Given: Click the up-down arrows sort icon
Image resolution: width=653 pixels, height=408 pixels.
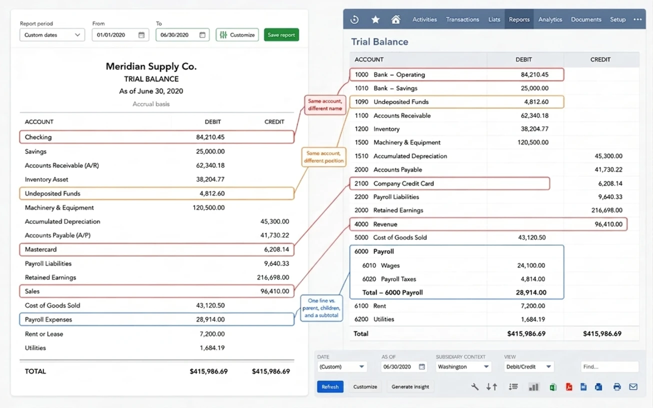Looking at the screenshot, I should [x=492, y=386].
